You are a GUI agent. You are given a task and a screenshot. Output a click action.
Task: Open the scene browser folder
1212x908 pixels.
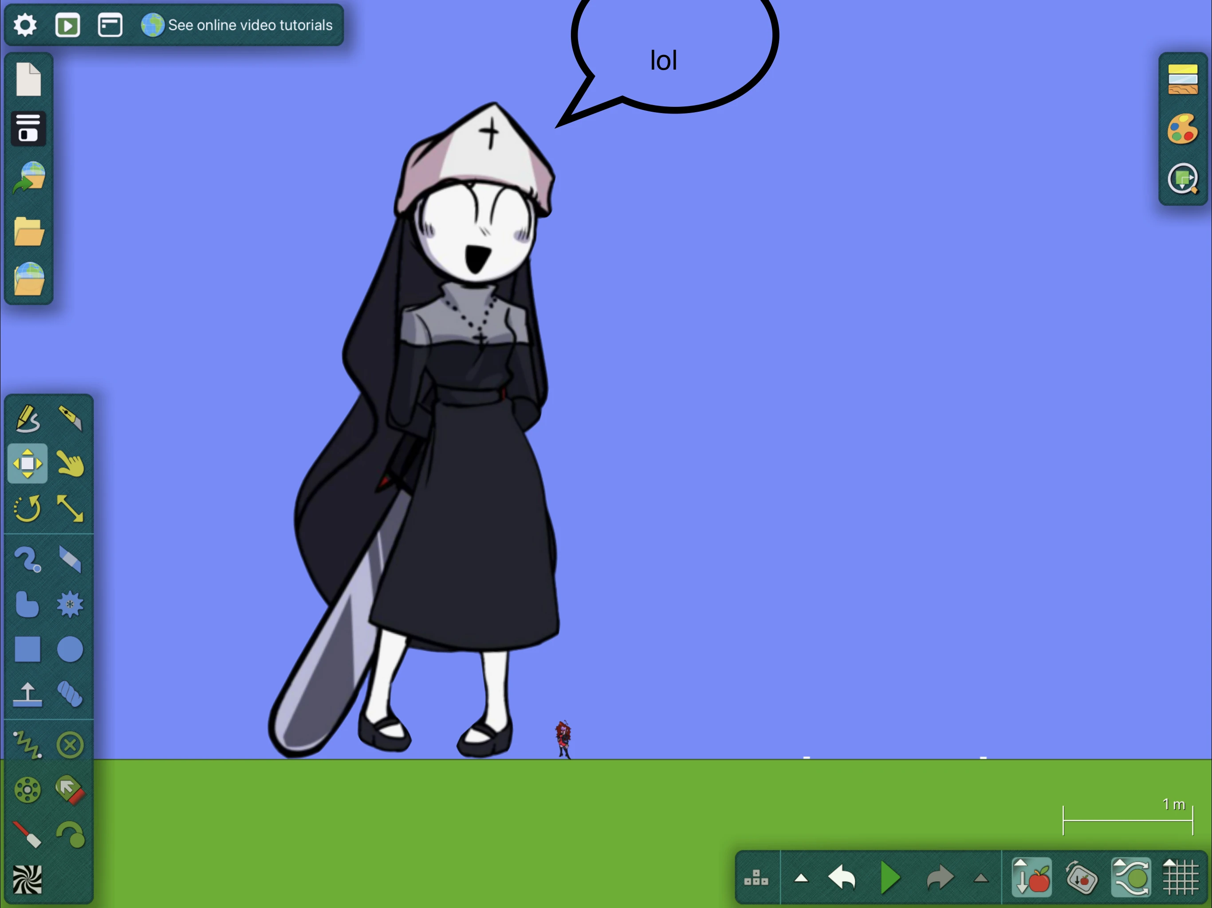[x=28, y=231]
